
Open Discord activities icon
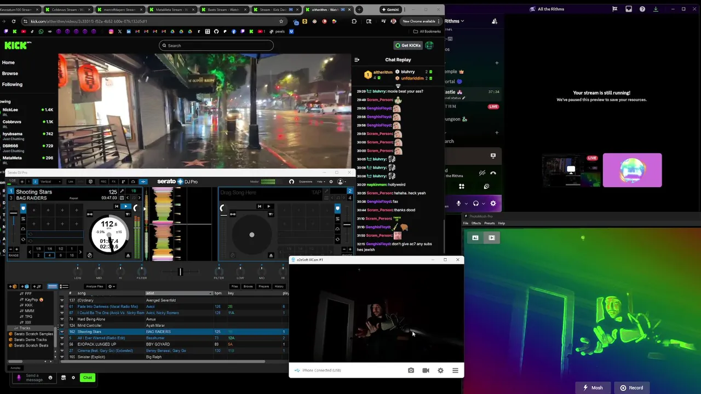[x=462, y=187]
